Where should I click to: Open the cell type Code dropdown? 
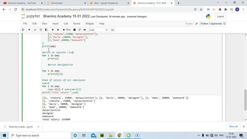98,30
